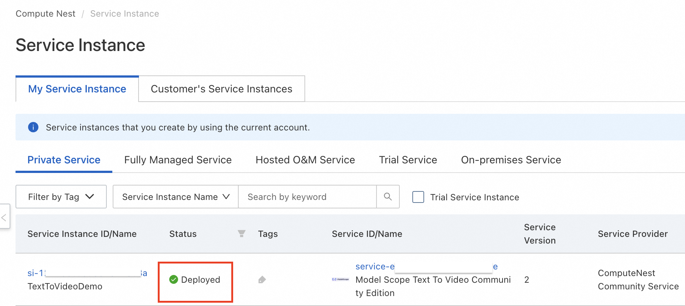Select the On-premises Service tab
The image size is (685, 306).
pos(511,160)
